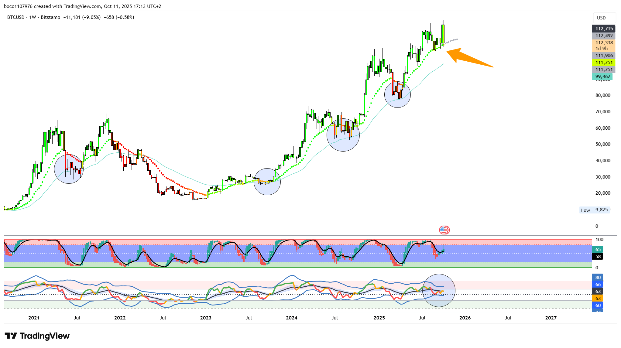The height and width of the screenshot is (348, 621).
Task: Click the teal 99,462 moving average label
Action: pyautogui.click(x=602, y=77)
